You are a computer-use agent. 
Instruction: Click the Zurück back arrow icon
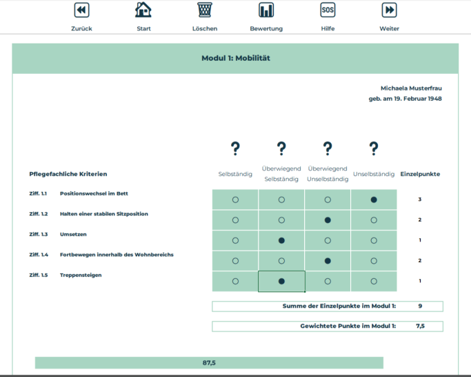click(x=81, y=10)
